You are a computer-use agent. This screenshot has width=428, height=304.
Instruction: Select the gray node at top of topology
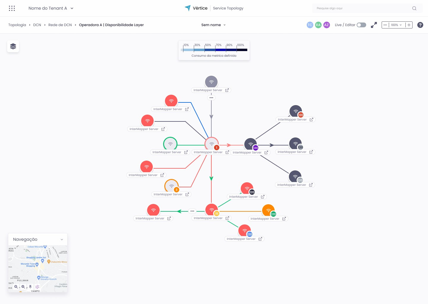(x=211, y=82)
